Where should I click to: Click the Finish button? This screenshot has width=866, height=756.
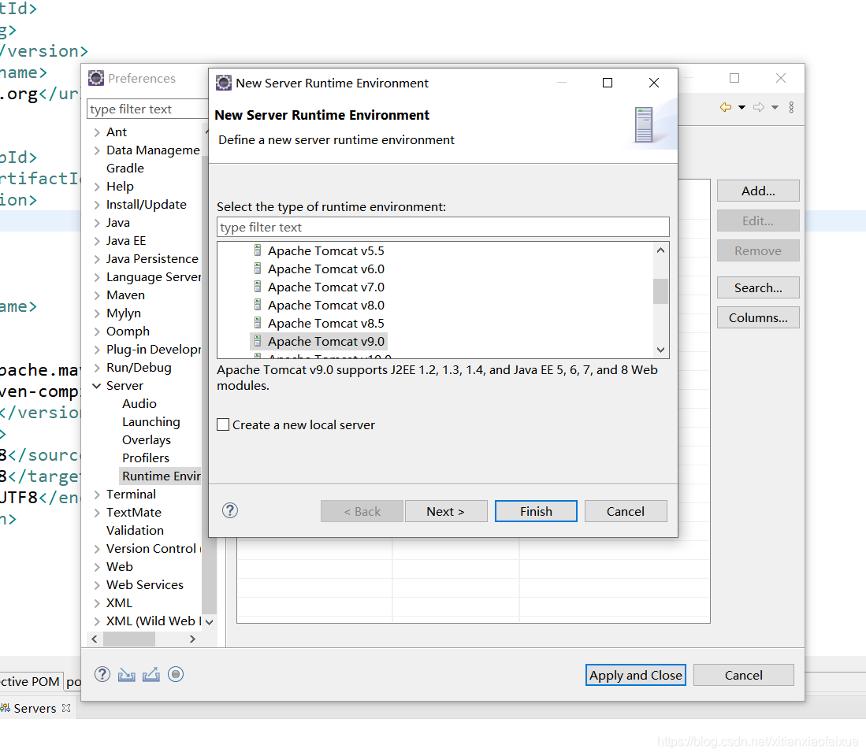pyautogui.click(x=536, y=511)
